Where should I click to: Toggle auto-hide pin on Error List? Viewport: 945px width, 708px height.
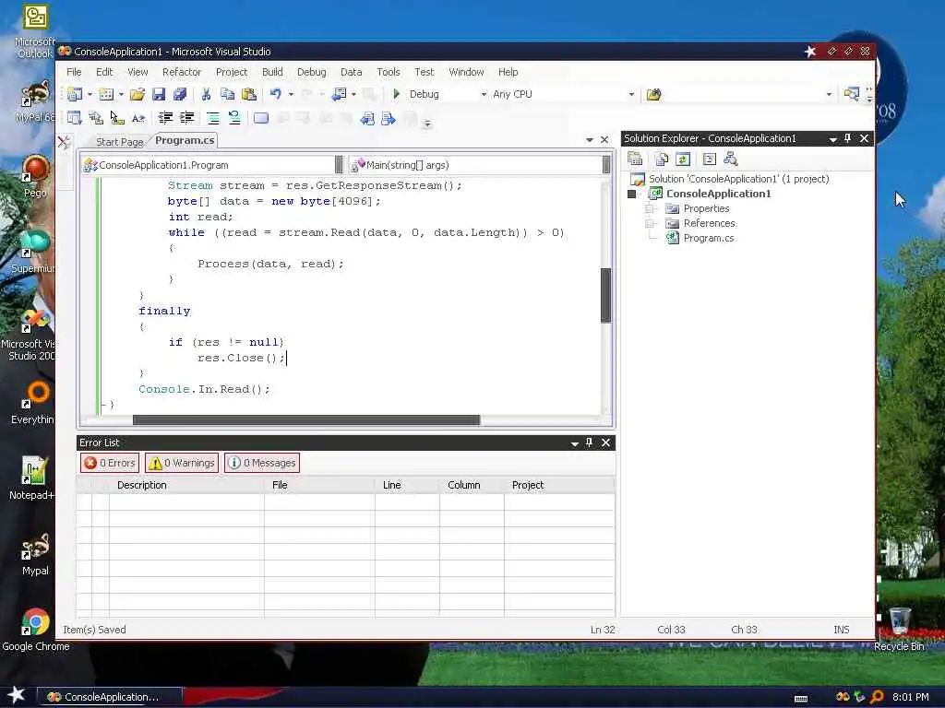click(x=590, y=442)
